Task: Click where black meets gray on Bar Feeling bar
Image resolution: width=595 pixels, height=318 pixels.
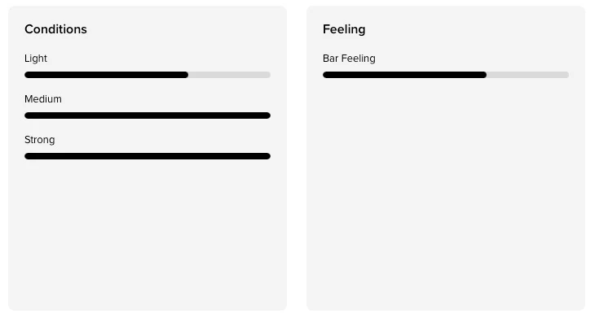Action: tap(486, 75)
